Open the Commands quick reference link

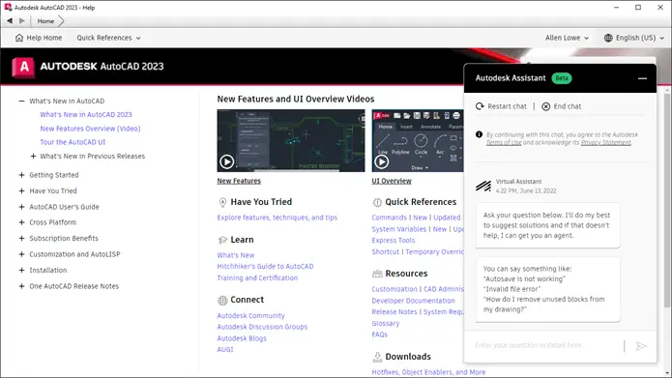(x=389, y=218)
